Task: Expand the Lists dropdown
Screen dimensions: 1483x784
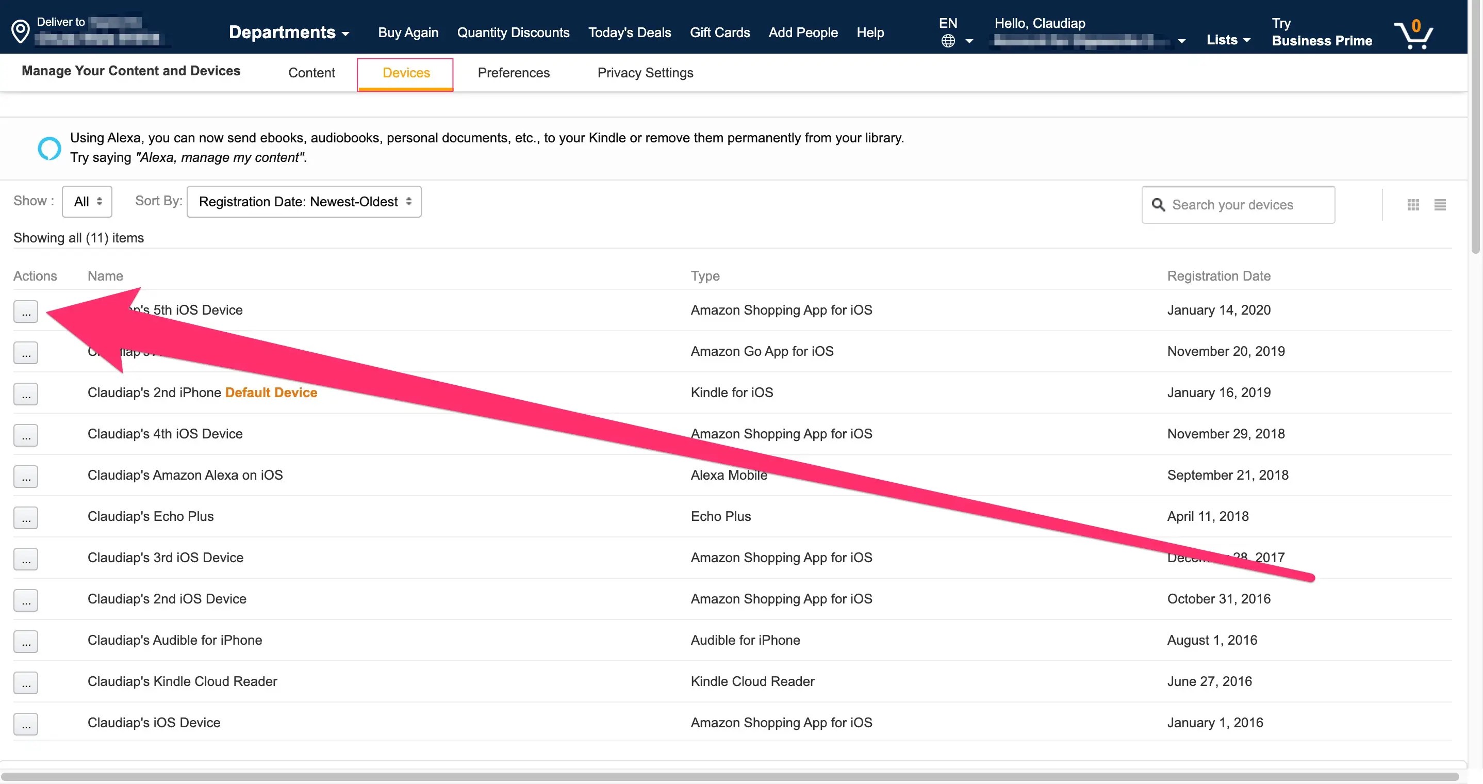Action: pos(1228,40)
